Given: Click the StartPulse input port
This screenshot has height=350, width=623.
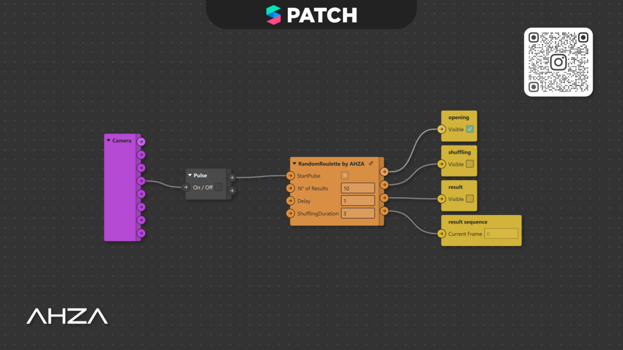Looking at the screenshot, I should (x=291, y=176).
